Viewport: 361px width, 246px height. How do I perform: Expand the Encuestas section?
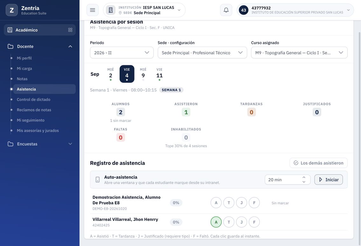pyautogui.click(x=70, y=144)
